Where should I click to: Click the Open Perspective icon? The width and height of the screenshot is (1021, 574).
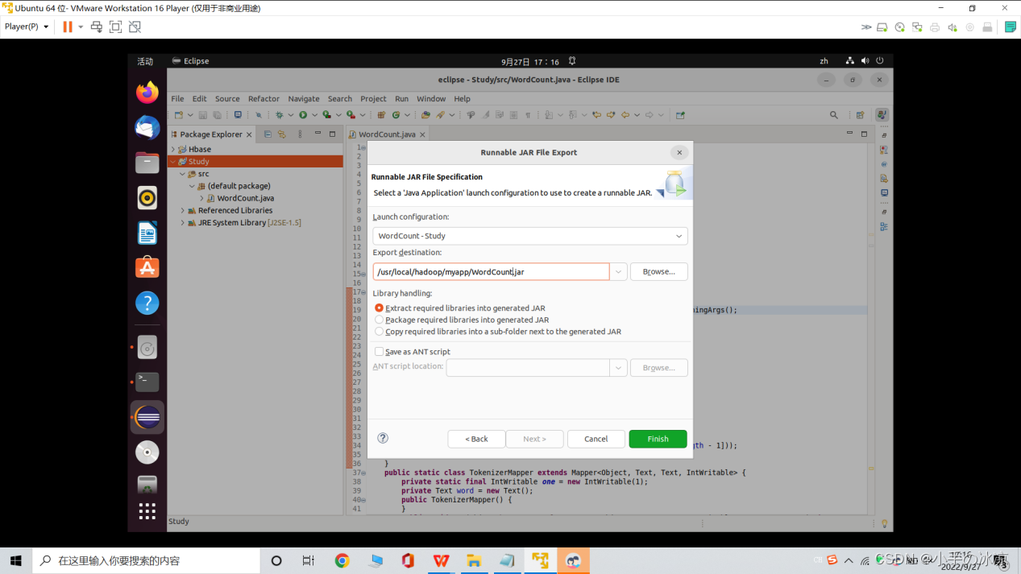(860, 115)
